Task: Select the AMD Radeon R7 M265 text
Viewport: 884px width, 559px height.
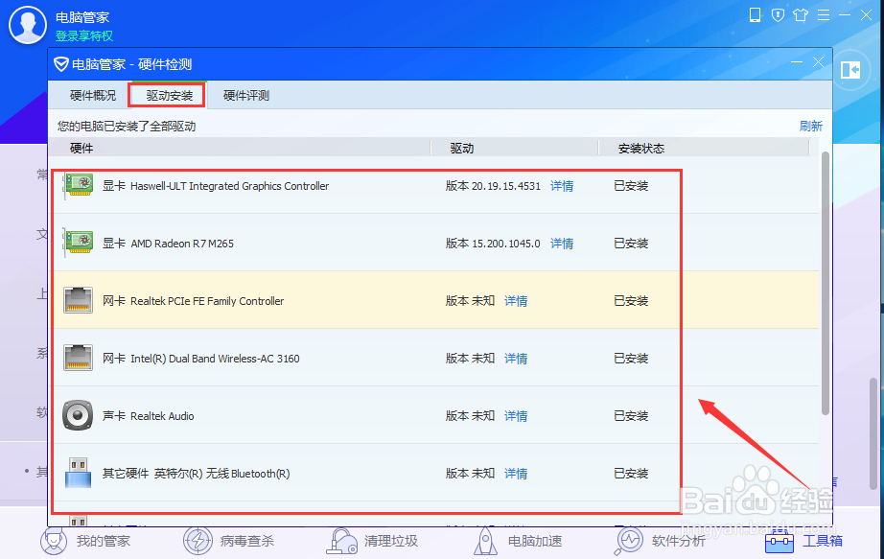Action: point(182,244)
